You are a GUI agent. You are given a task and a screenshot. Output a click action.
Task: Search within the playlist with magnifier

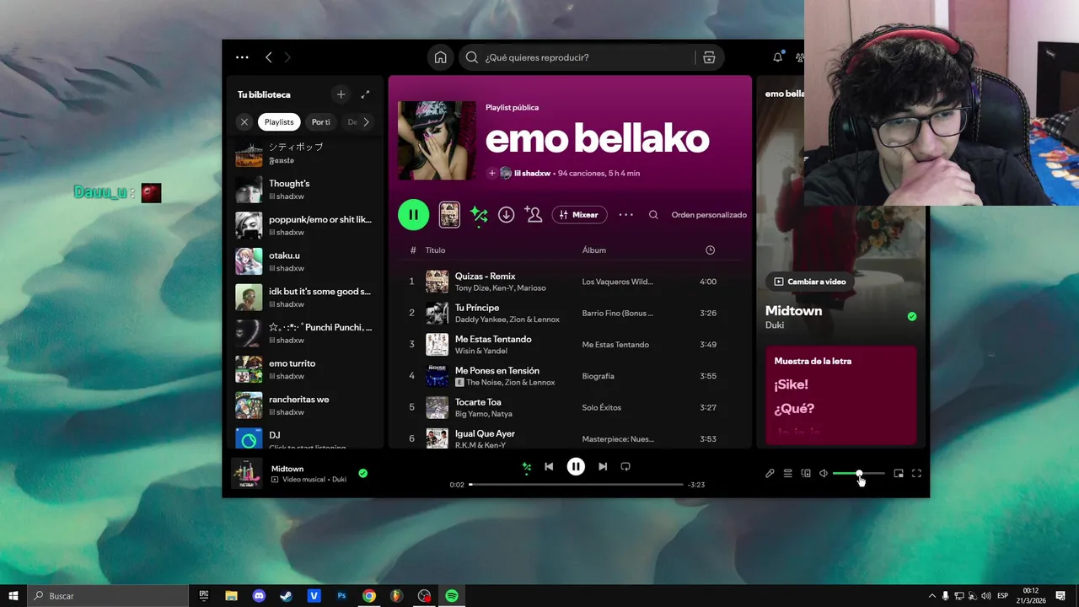[x=653, y=215]
